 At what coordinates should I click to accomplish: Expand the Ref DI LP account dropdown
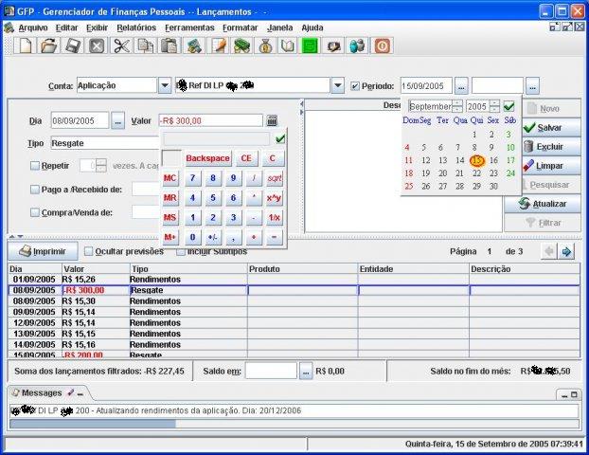click(339, 85)
